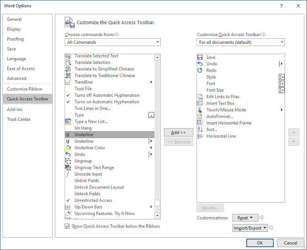Click the Move Up arrow button
Image resolution: width=307 pixels, height=250 pixels.
point(293,132)
